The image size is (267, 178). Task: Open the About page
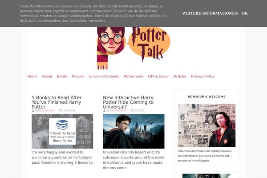47,76
